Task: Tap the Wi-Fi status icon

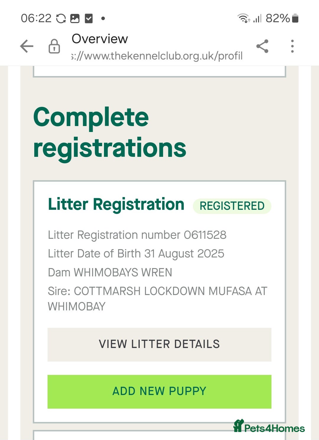Action: [244, 18]
